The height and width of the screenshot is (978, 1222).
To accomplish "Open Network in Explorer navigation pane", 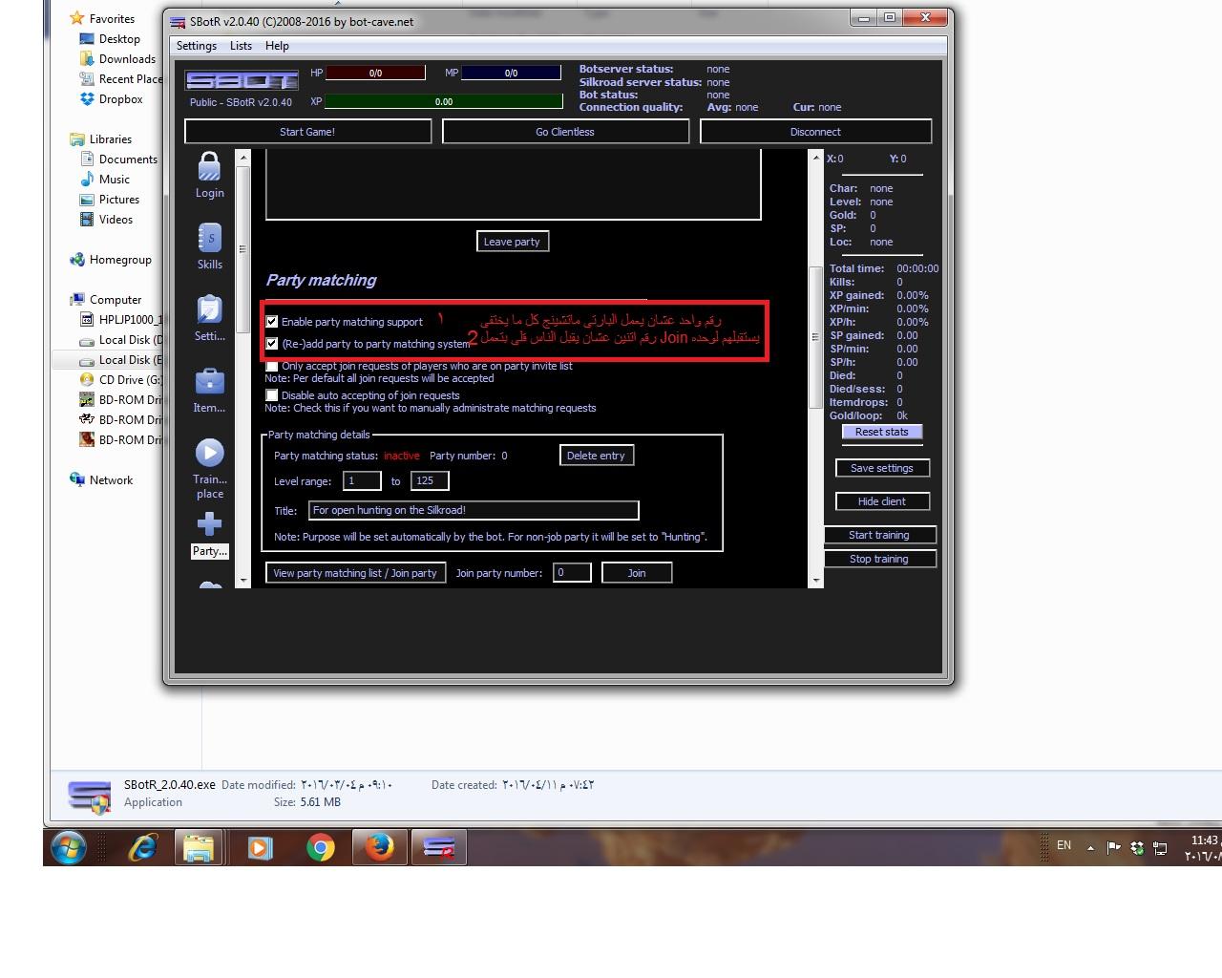I will point(111,480).
